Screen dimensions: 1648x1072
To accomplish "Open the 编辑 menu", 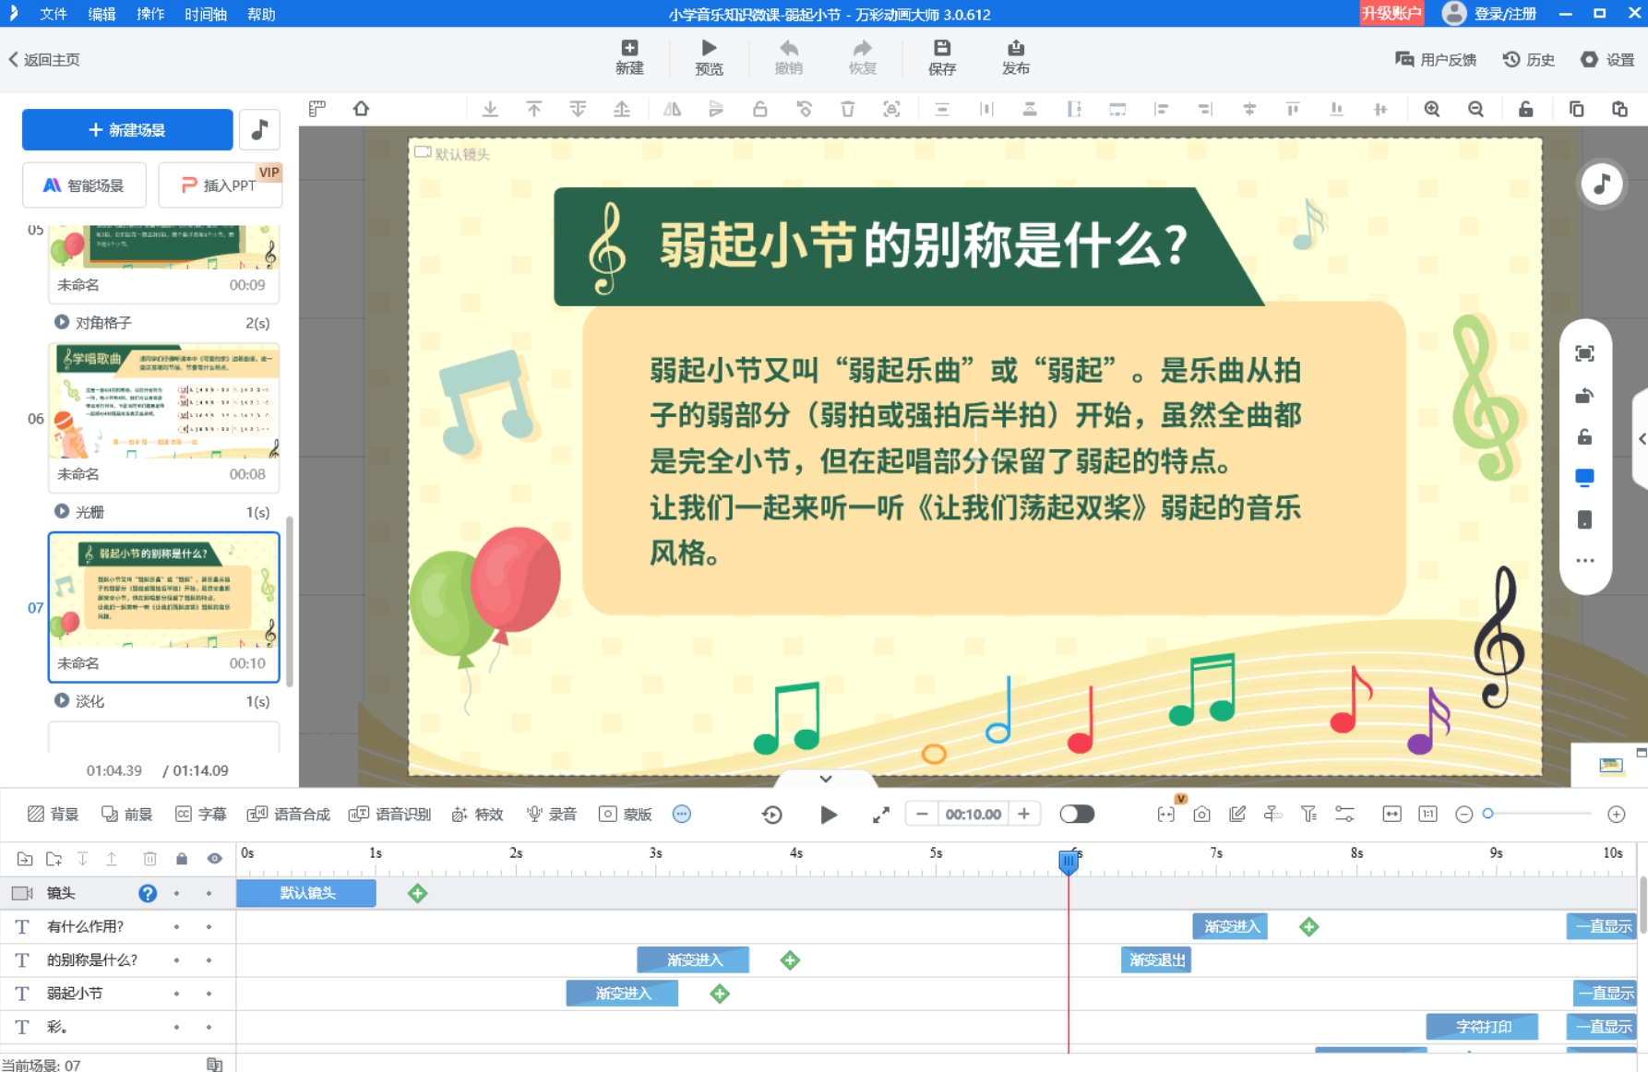I will tap(102, 14).
